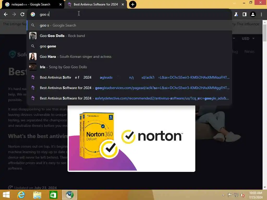Open the Windows Start button
The width and height of the screenshot is (267, 200).
pyautogui.click(x=6, y=195)
